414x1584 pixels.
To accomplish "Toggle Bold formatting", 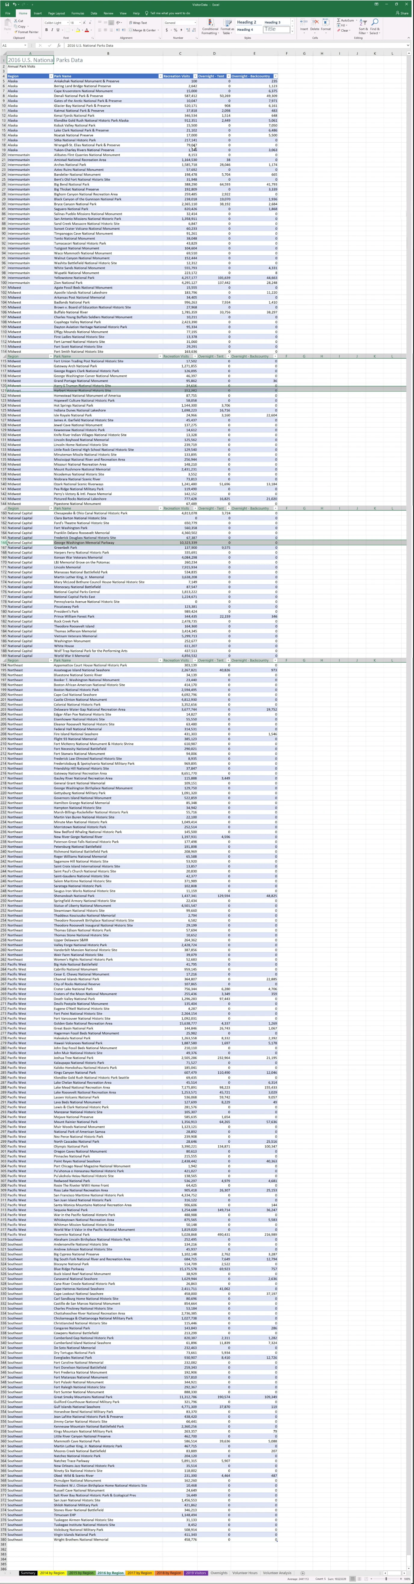I will pos(47,30).
